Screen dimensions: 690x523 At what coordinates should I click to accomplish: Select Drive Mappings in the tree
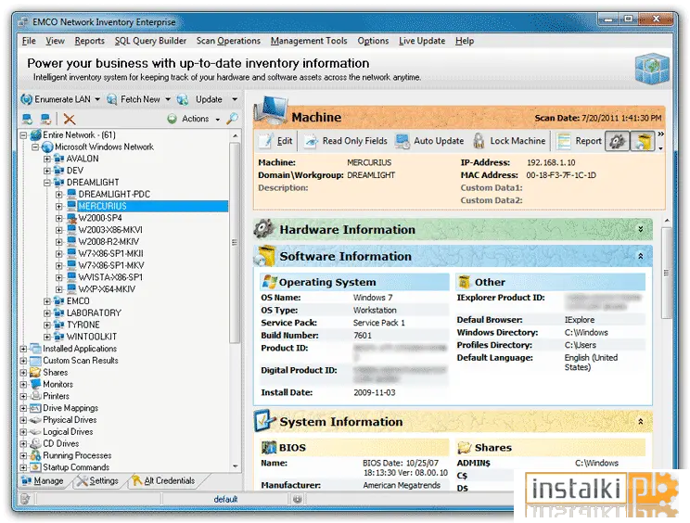tap(70, 408)
